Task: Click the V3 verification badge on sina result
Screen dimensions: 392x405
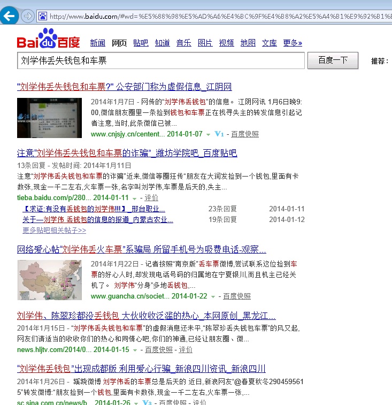Action: click(147, 402)
